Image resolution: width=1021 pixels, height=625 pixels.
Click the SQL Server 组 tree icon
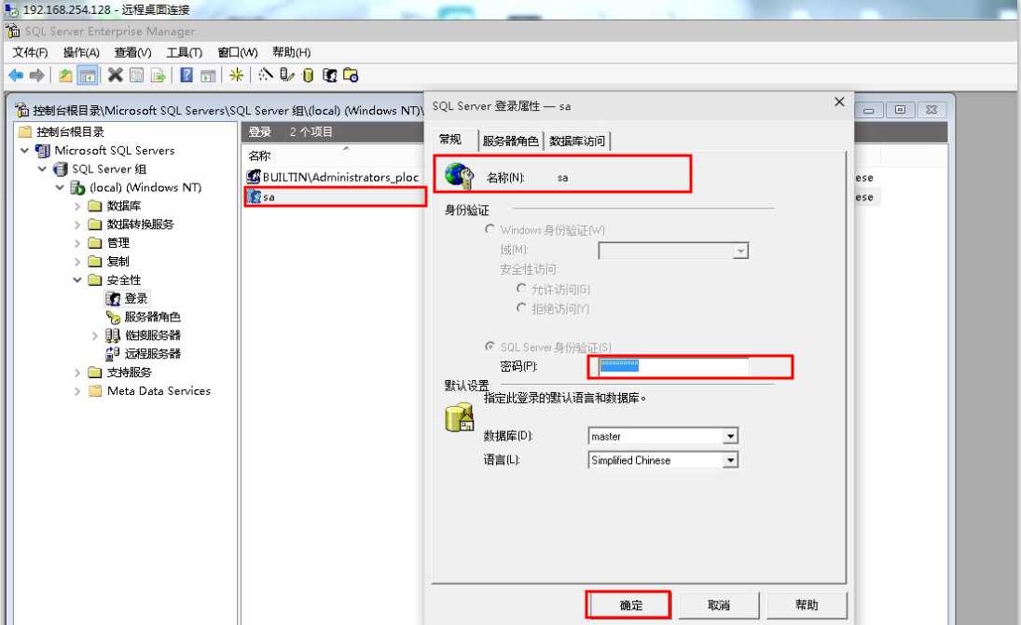point(60,170)
